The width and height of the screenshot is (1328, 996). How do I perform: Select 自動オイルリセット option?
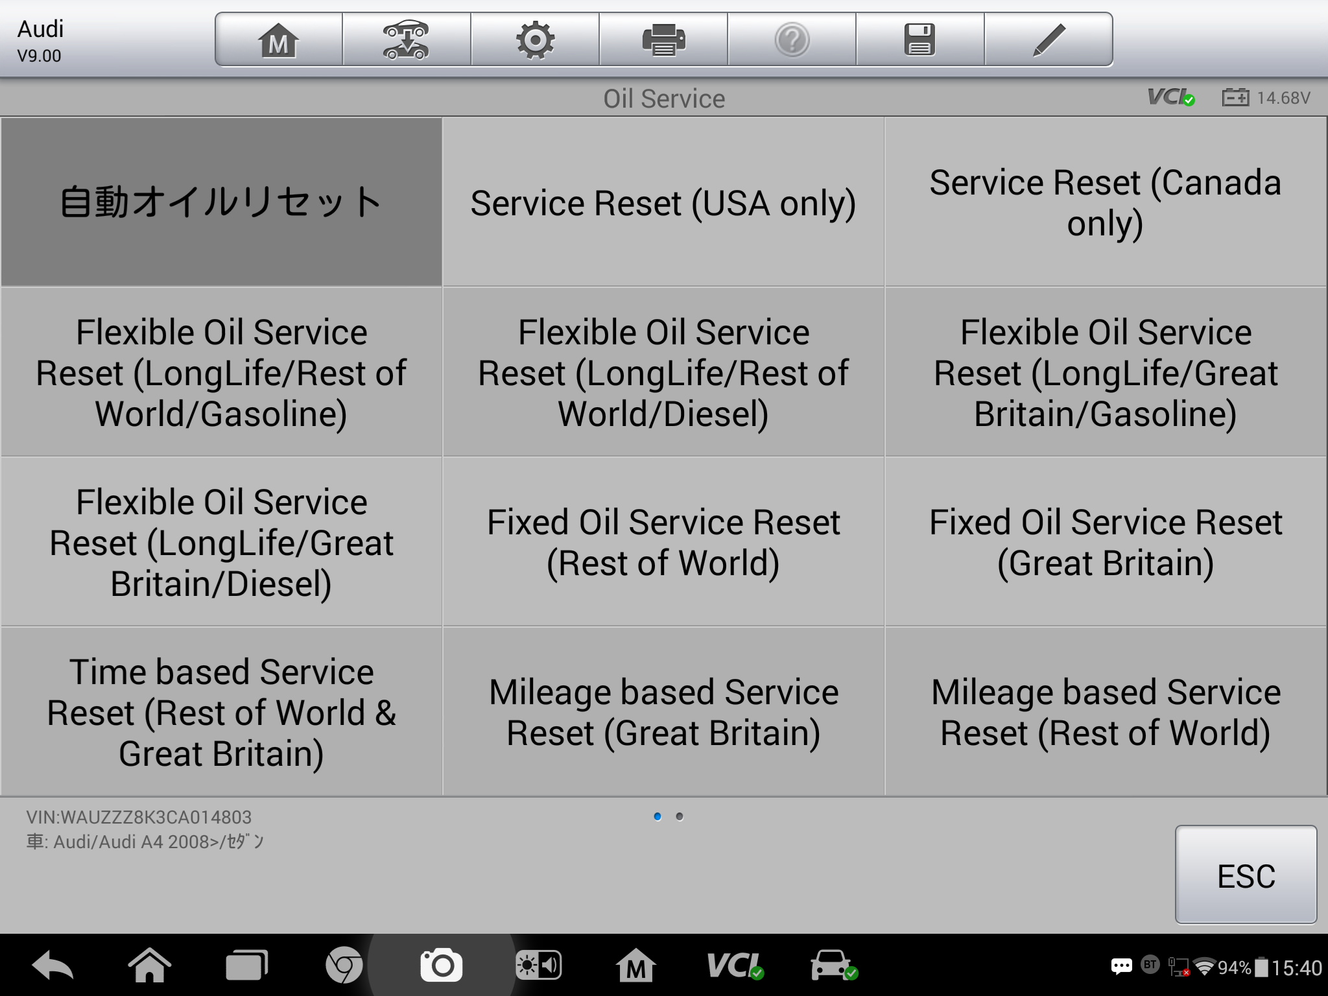coord(221,202)
